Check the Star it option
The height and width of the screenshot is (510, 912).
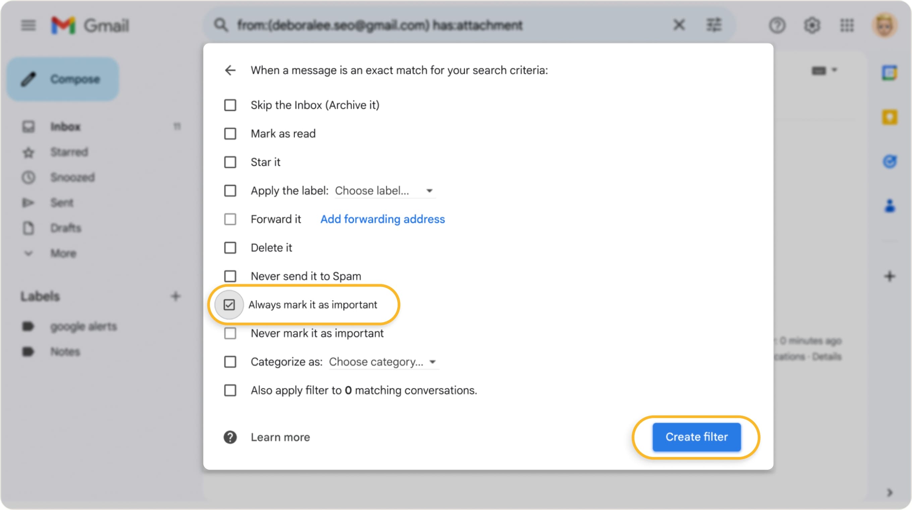point(230,162)
